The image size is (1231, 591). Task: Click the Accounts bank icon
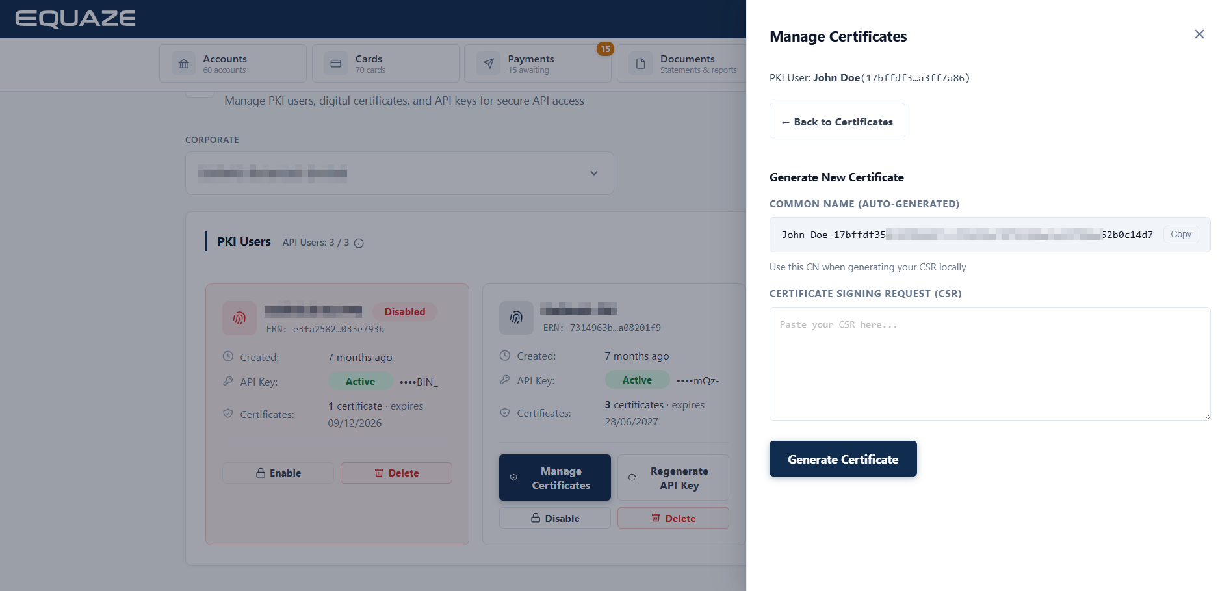click(184, 64)
